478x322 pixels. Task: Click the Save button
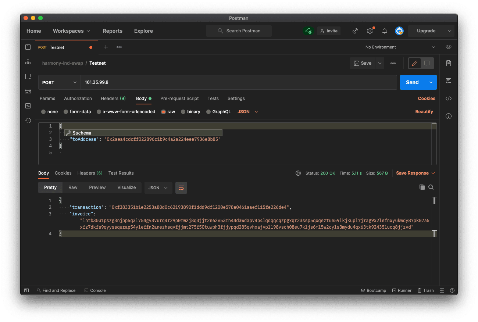(x=363, y=63)
